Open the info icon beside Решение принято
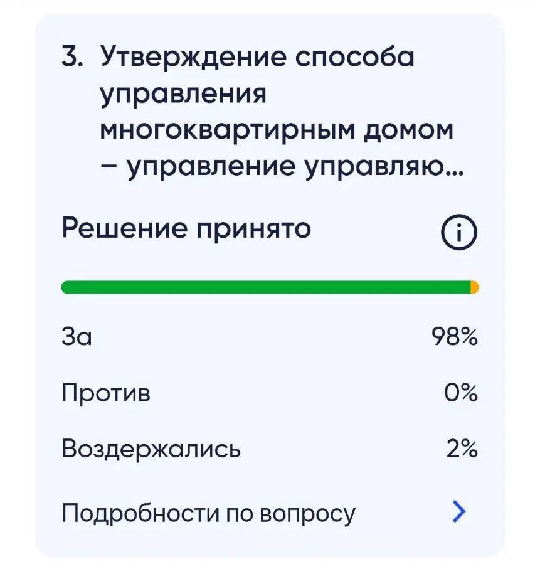The width and height of the screenshot is (540, 579). coord(459,232)
